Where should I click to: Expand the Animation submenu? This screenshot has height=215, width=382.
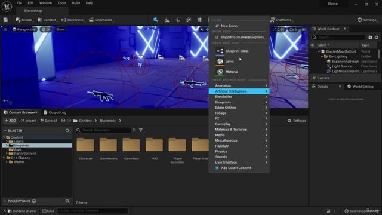(x=239, y=85)
